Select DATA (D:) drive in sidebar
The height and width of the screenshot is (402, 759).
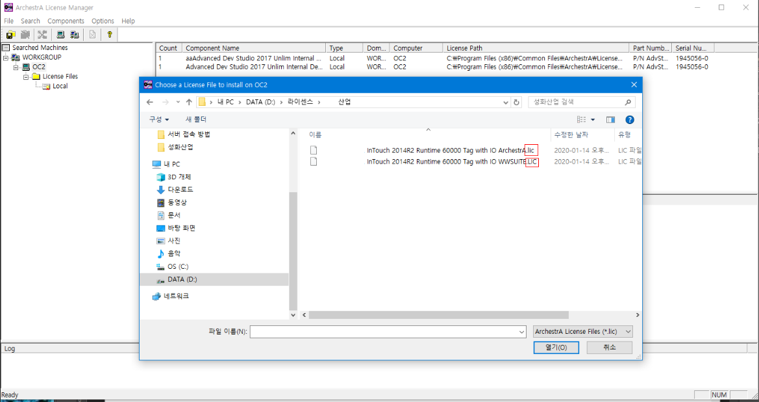point(214,279)
